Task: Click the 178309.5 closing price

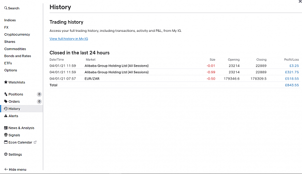Action: tap(259, 79)
